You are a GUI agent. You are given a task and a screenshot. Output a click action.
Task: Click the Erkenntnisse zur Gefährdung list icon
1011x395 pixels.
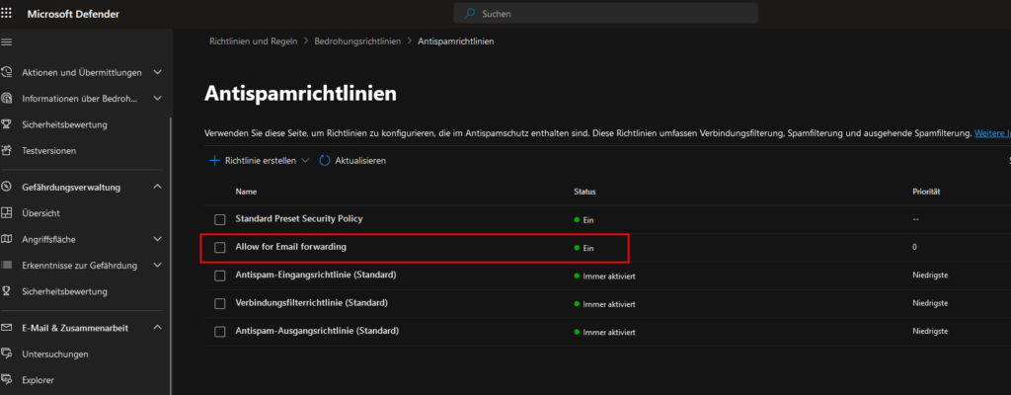tap(7, 266)
